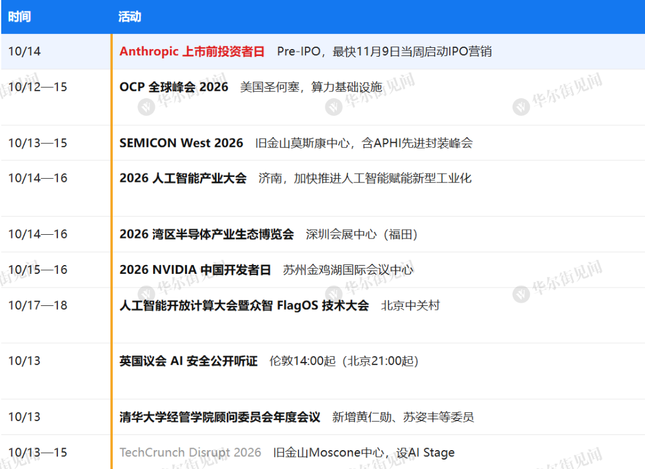Open the Anthropic 上市前投资者日 event
The image size is (645, 469).
191,52
